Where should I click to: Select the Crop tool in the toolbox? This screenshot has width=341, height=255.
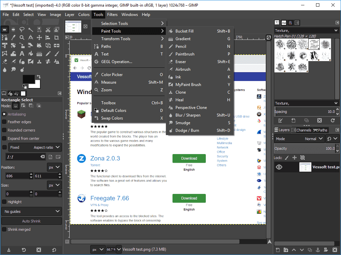(x=57, y=38)
